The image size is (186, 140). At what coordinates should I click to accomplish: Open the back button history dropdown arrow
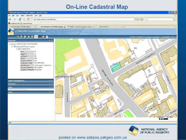click(x=12, y=20)
